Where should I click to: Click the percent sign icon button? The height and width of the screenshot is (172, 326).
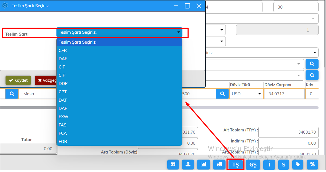(x=312, y=165)
